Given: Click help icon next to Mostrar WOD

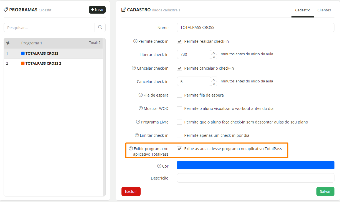Looking at the screenshot, I should tap(141, 108).
